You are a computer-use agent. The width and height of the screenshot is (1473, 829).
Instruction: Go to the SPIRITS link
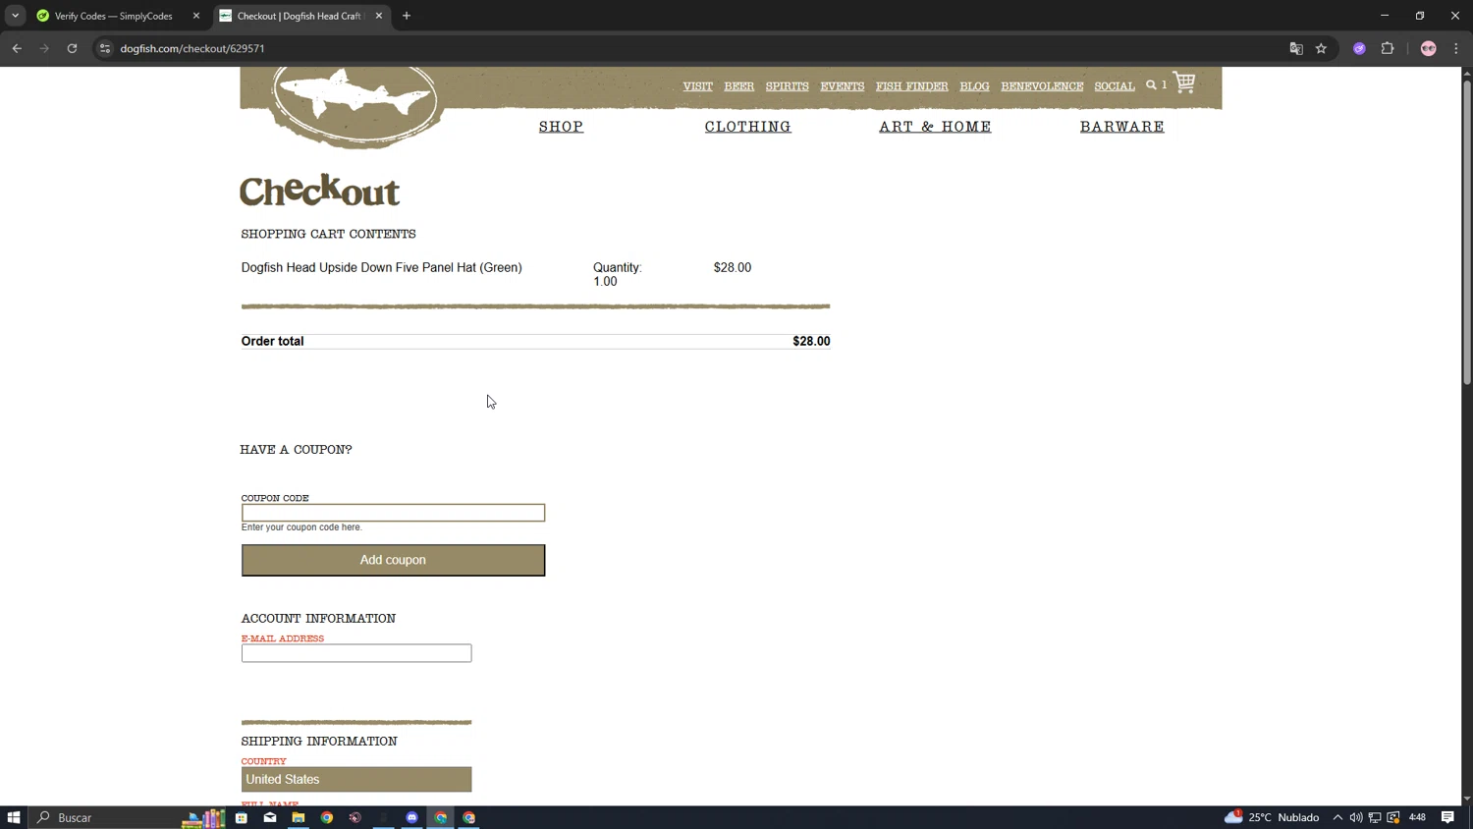[788, 86]
